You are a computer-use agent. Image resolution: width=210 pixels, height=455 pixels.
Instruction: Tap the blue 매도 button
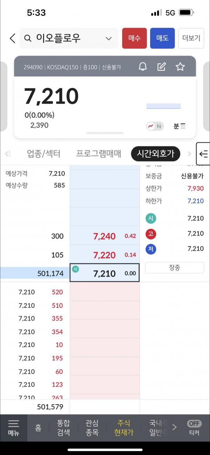point(162,38)
